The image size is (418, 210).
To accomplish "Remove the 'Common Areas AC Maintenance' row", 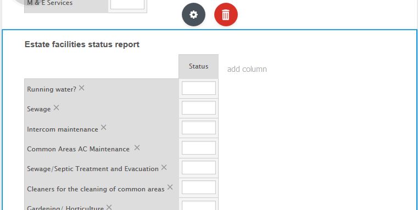I will click(x=137, y=147).
